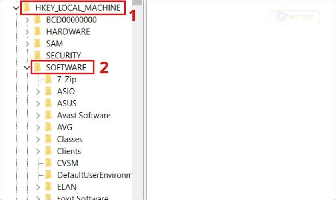Expand the ASUS key
Image resolution: width=336 pixels, height=200 pixels.
38,104
